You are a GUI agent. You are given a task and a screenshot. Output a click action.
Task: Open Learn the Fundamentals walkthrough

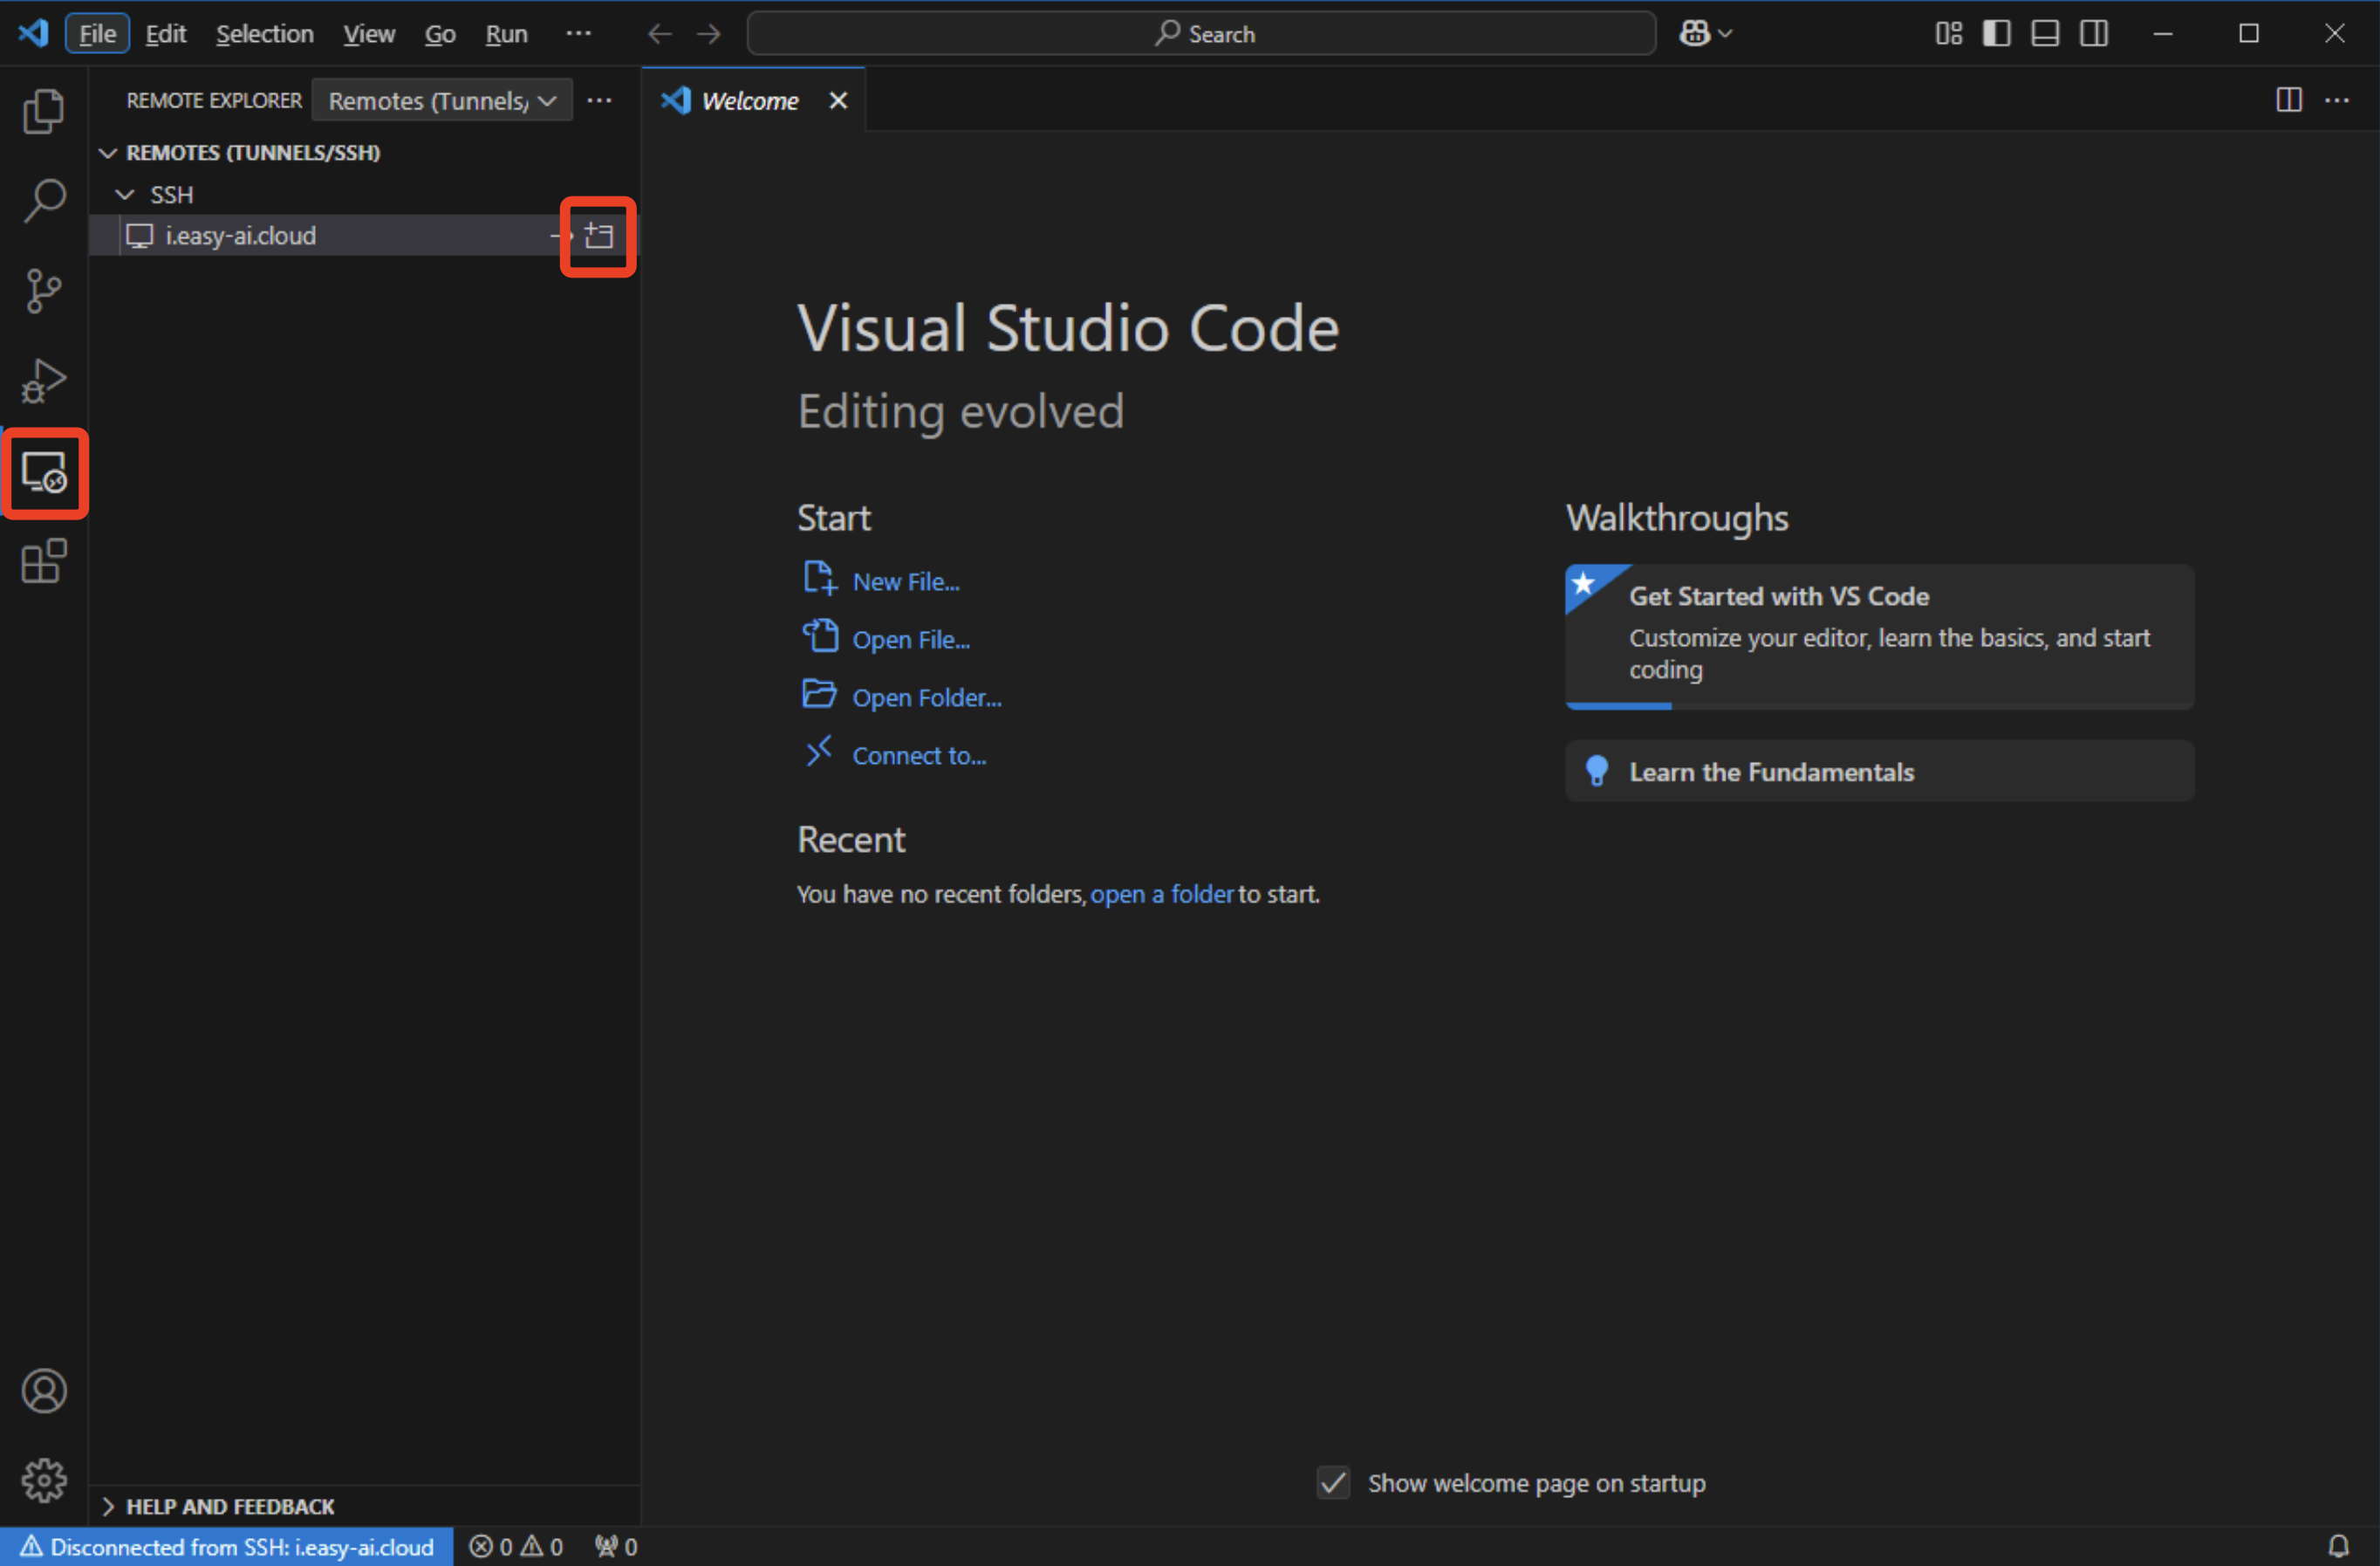pos(1879,771)
